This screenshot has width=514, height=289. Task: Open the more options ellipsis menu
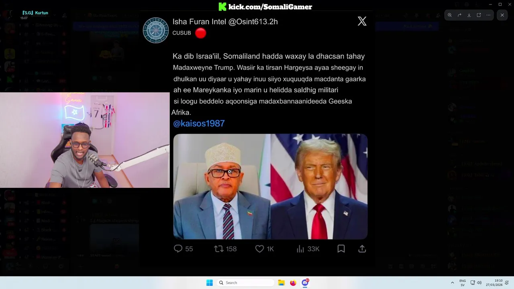[488, 15]
